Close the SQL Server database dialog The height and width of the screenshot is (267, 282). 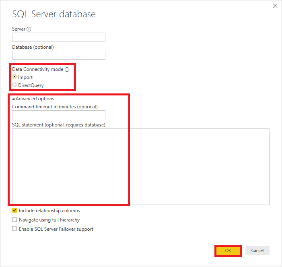[x=275, y=6]
